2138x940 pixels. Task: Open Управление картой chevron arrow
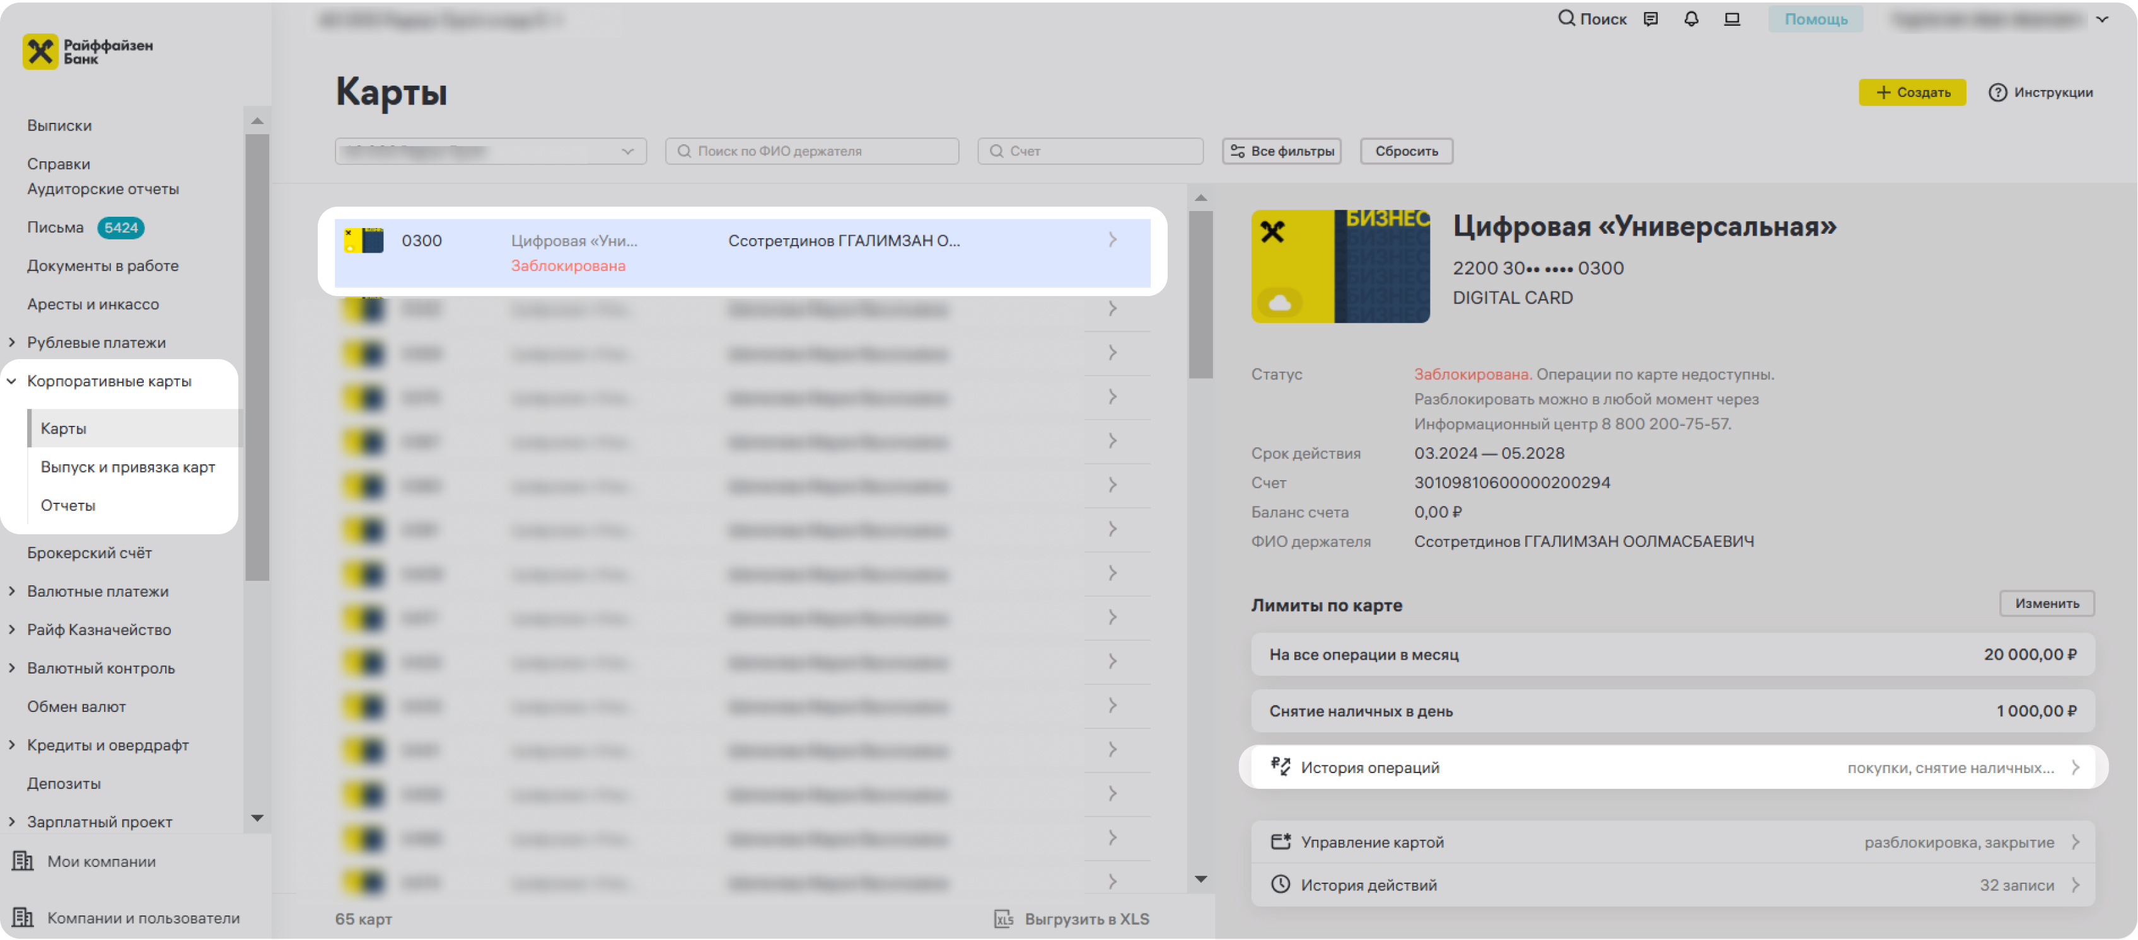click(x=2074, y=842)
